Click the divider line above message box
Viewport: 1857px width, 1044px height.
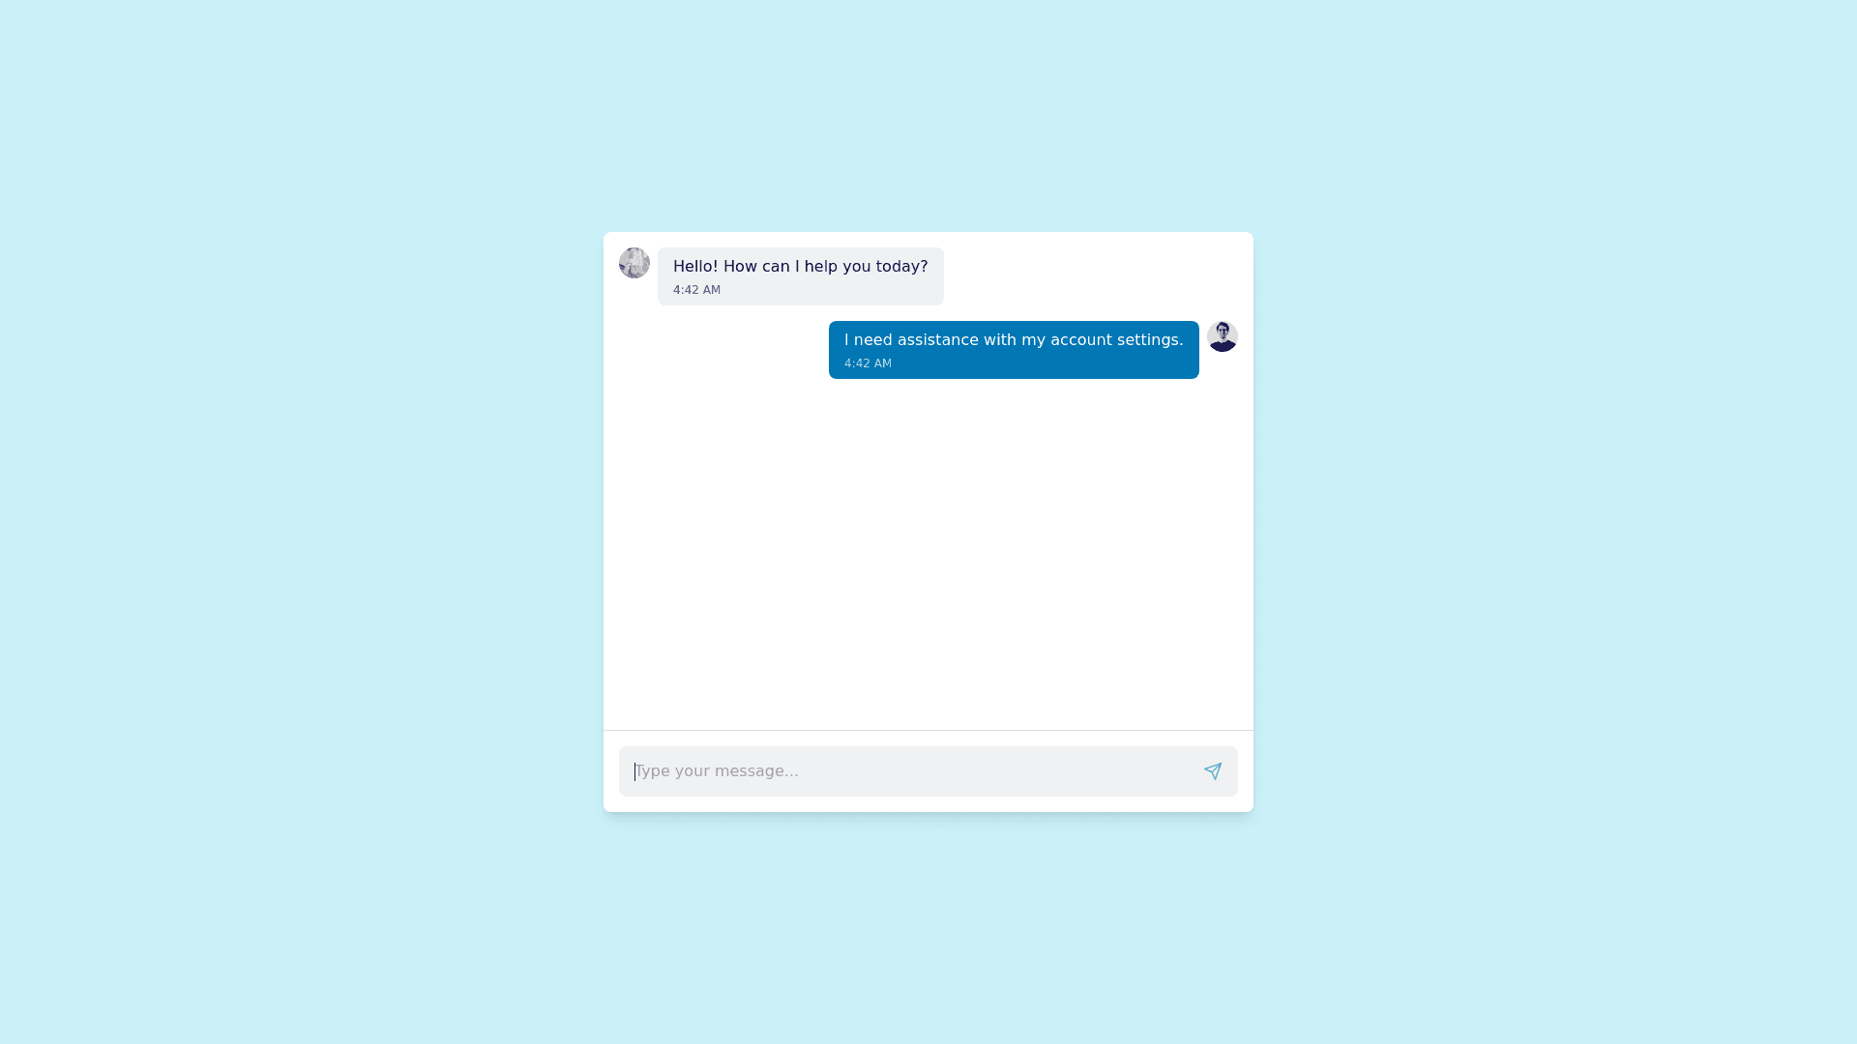click(928, 730)
